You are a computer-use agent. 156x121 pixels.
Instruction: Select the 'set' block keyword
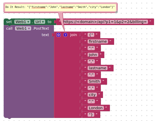[9, 22]
